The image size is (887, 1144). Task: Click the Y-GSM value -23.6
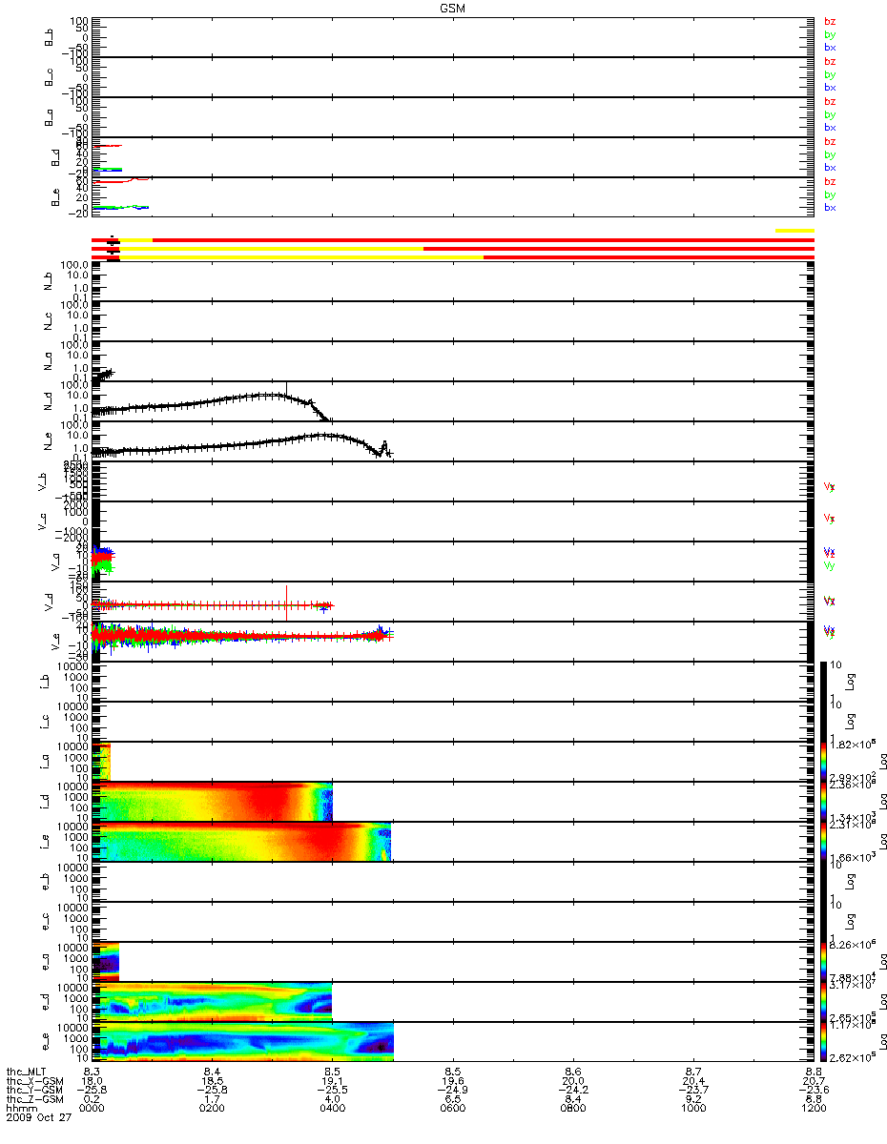point(814,1091)
